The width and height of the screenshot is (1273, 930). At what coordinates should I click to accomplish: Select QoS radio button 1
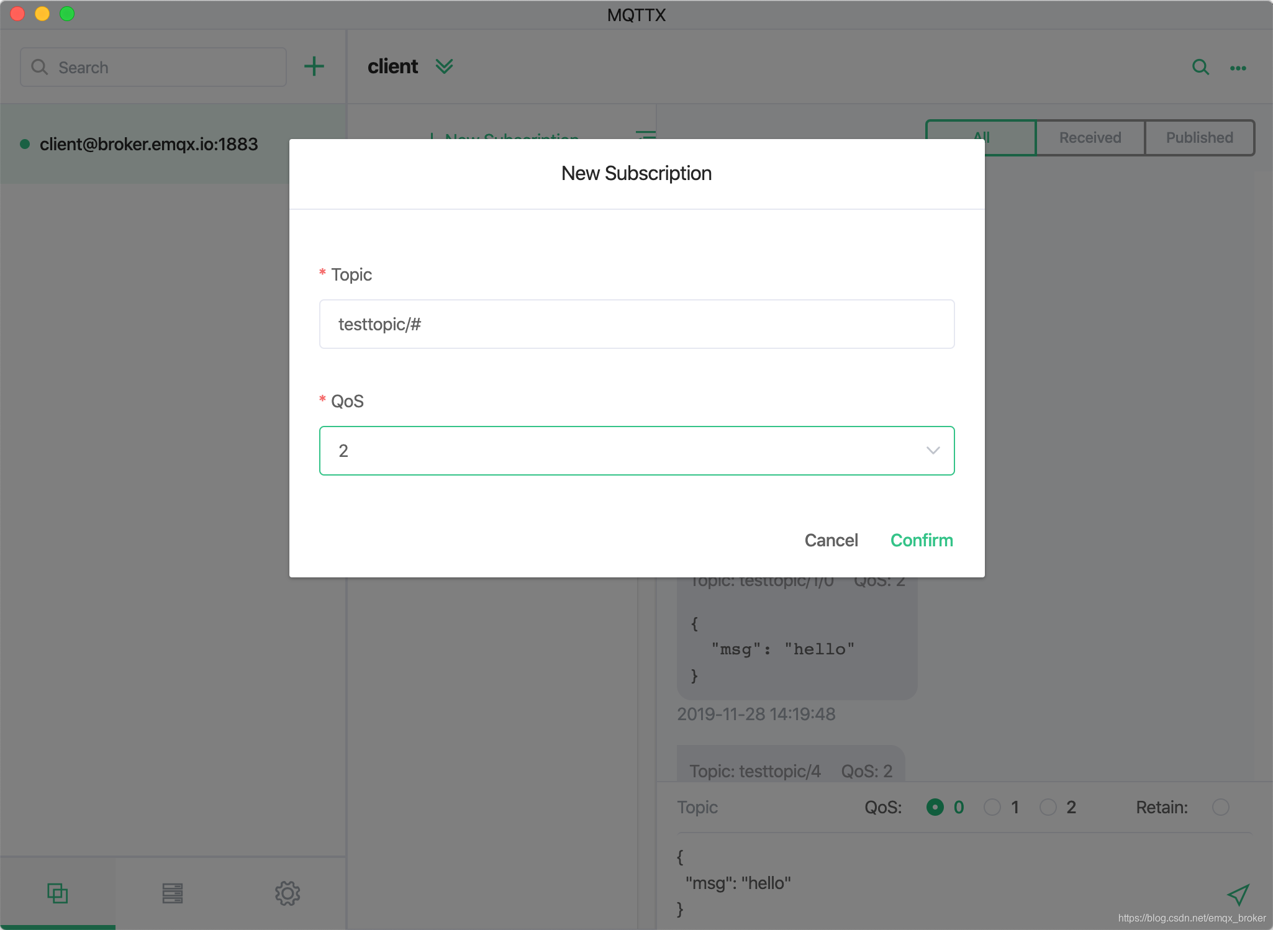pos(992,808)
